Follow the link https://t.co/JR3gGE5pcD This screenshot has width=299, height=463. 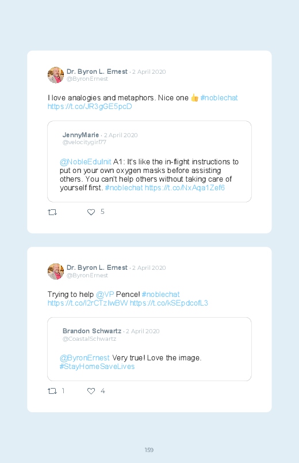coord(90,106)
